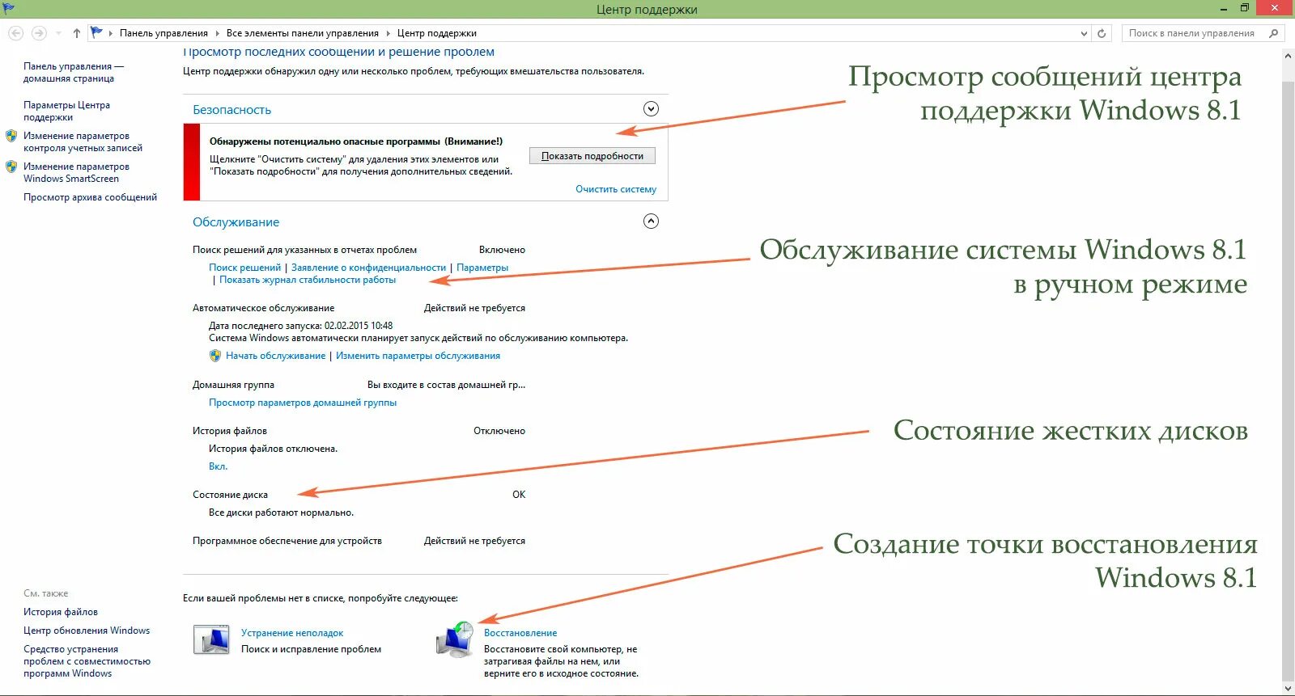The image size is (1295, 696).
Task: Expand the 'Безопасность' section chevron
Action: tap(651, 109)
